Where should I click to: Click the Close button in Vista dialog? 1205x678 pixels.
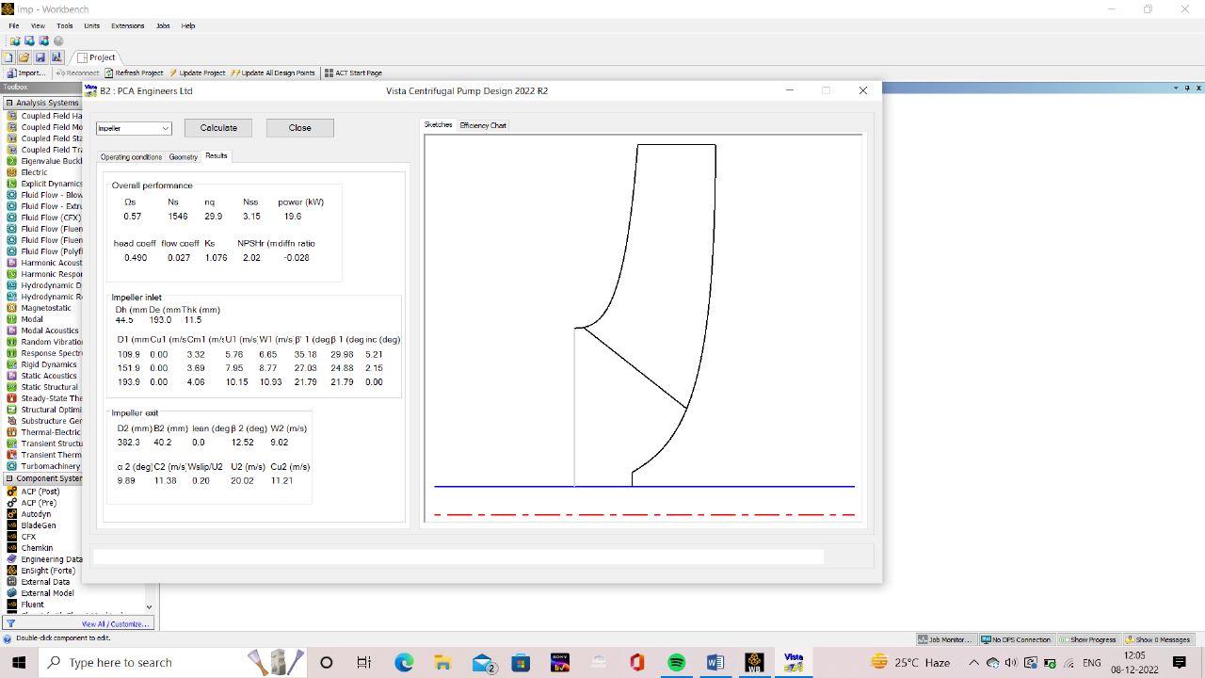[299, 128]
